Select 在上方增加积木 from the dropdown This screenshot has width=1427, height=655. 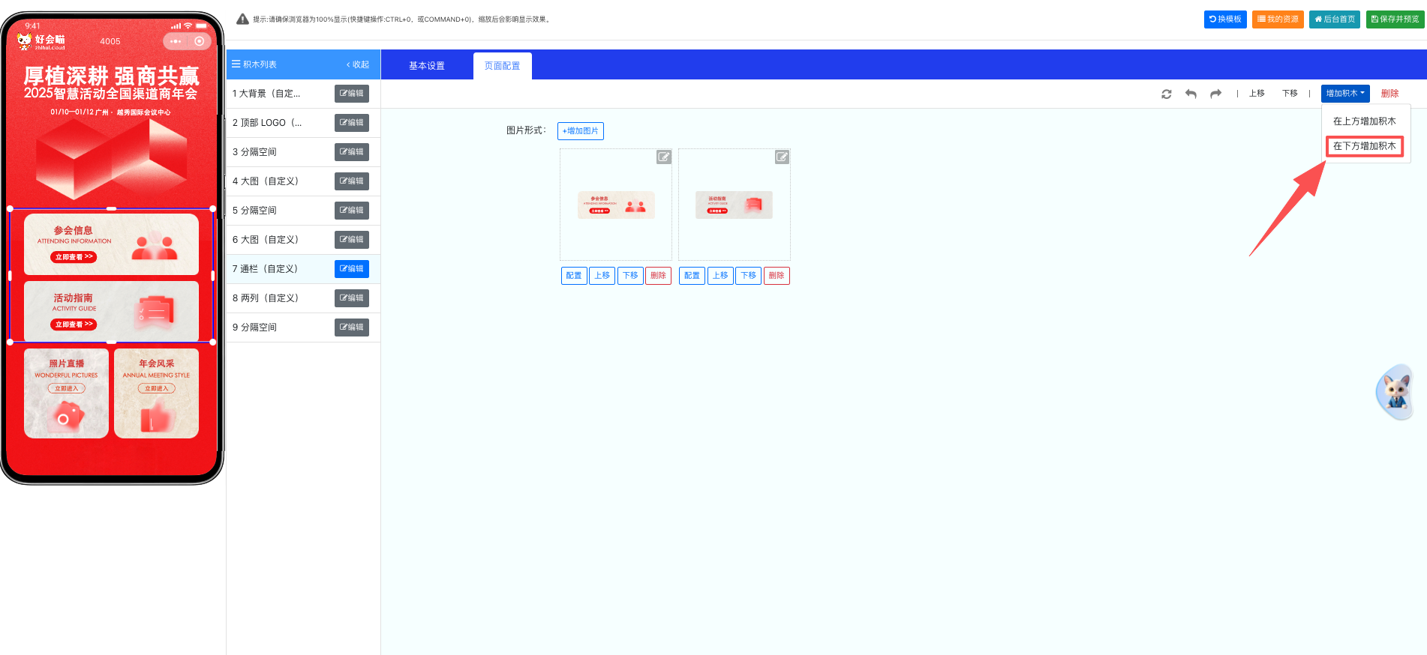pos(1364,121)
